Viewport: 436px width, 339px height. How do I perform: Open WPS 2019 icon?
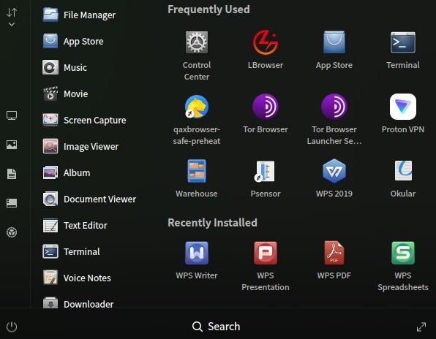pos(334,171)
